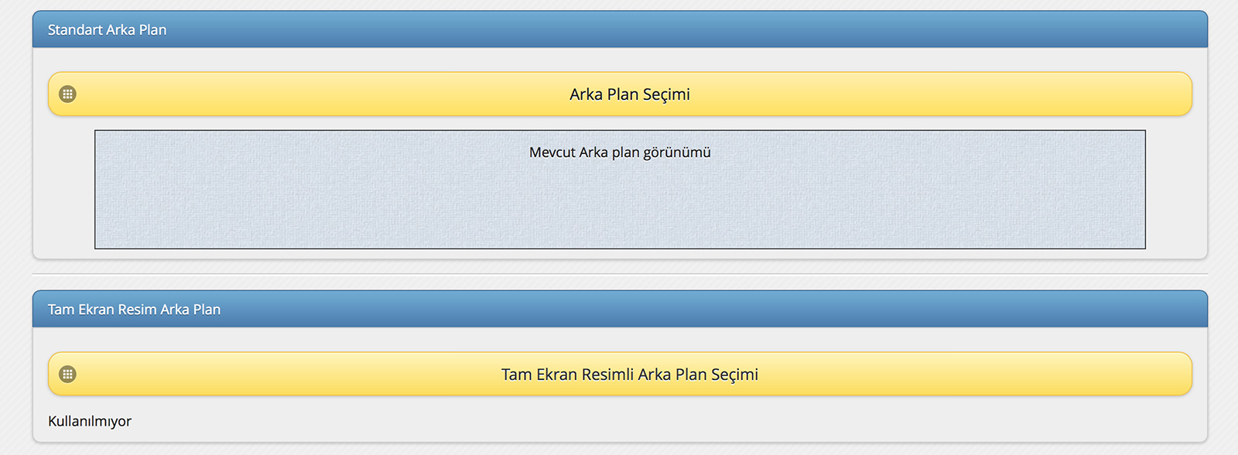Select the Tam Ekran Resim Arka Plan header
This screenshot has height=455, width=1238.
pos(620,309)
